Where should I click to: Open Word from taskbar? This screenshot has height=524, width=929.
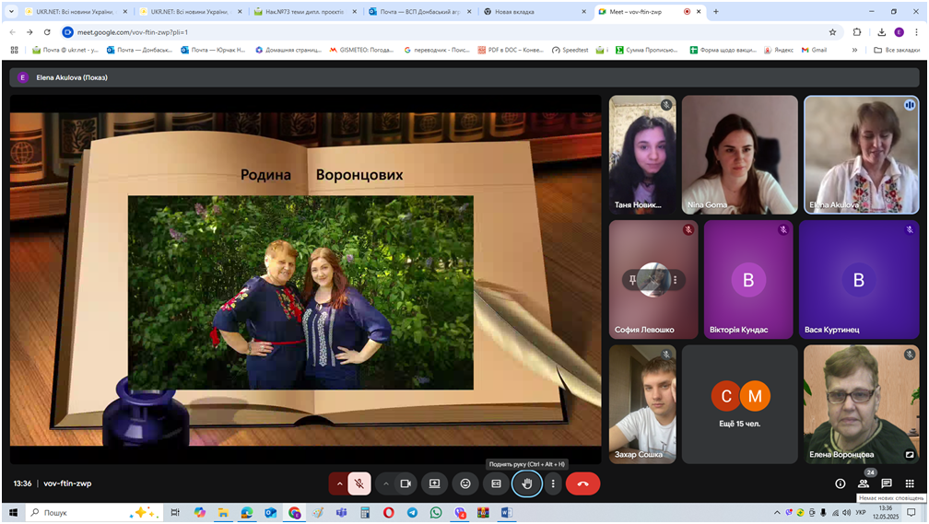pyautogui.click(x=507, y=512)
